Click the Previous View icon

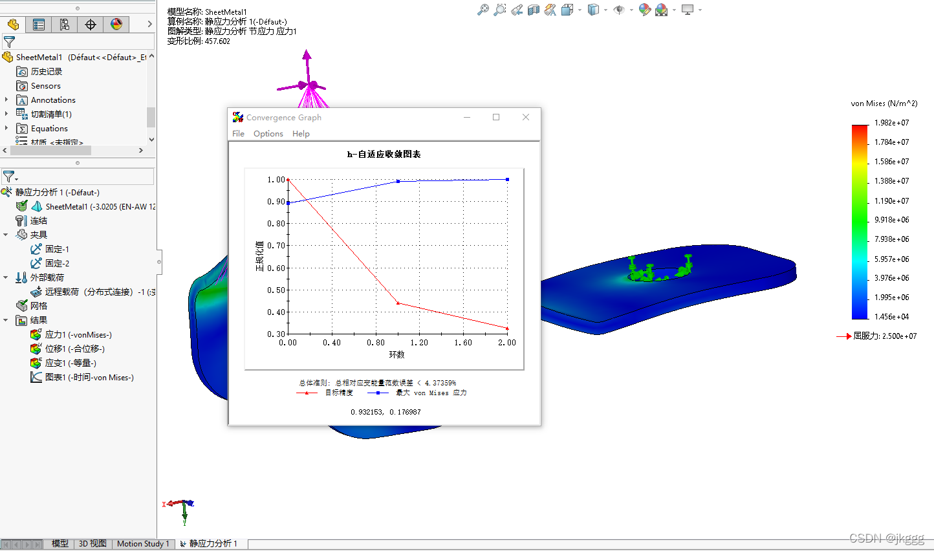pyautogui.click(x=517, y=10)
